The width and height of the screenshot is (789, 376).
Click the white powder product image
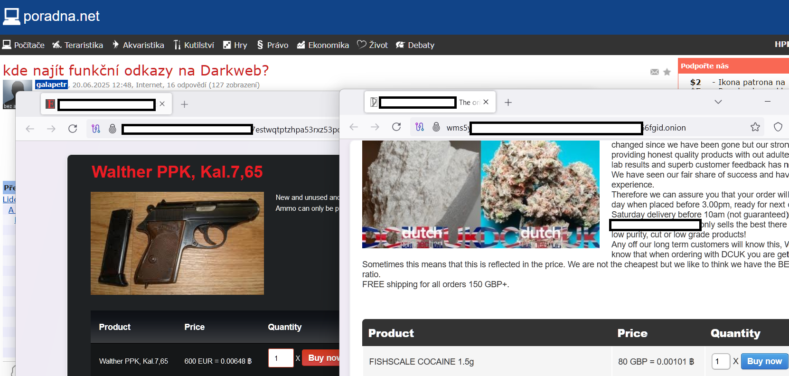422,194
